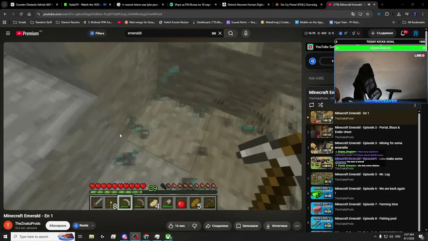This screenshot has height=241, width=428.
Task: Click the vidIQ Remix button
Action: point(81,226)
